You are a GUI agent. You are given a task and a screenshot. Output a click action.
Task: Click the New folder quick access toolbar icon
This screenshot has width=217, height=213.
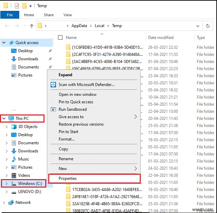(24, 6)
